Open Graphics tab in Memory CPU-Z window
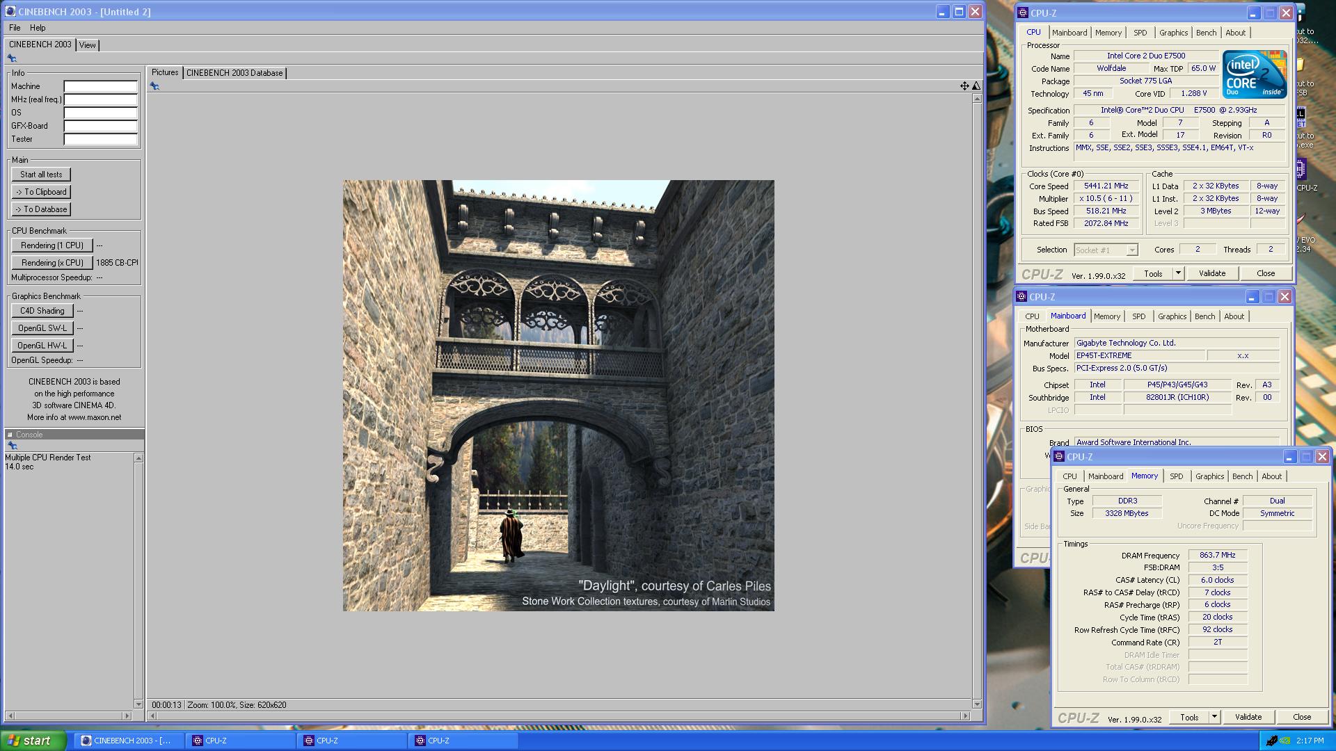1336x751 pixels. pyautogui.click(x=1209, y=476)
